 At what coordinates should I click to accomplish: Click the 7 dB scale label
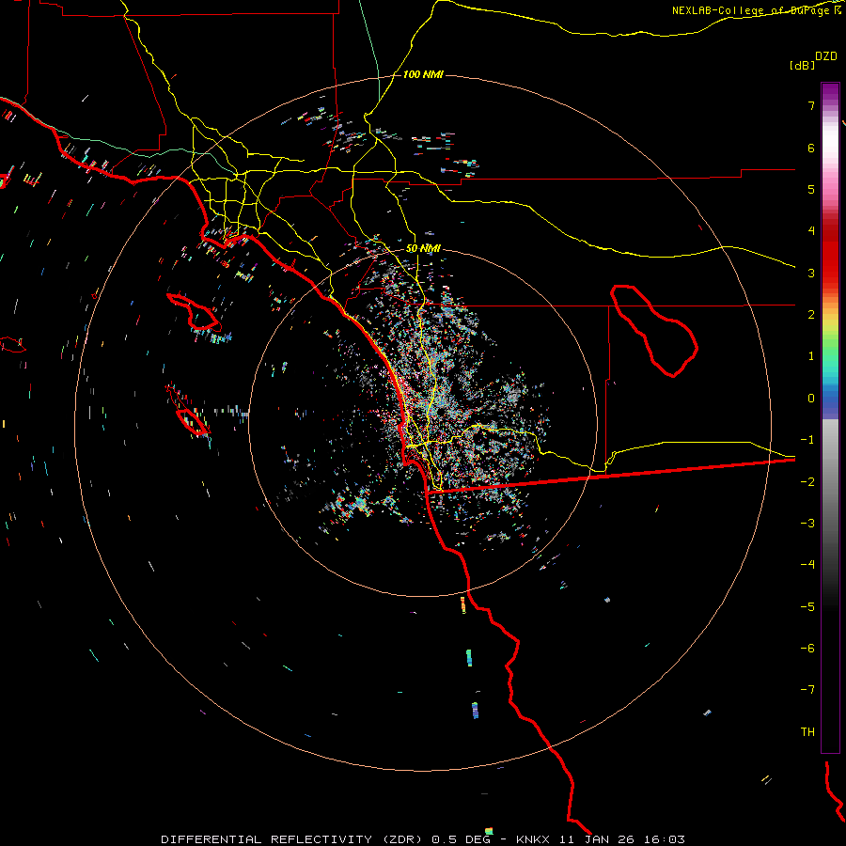click(x=811, y=105)
